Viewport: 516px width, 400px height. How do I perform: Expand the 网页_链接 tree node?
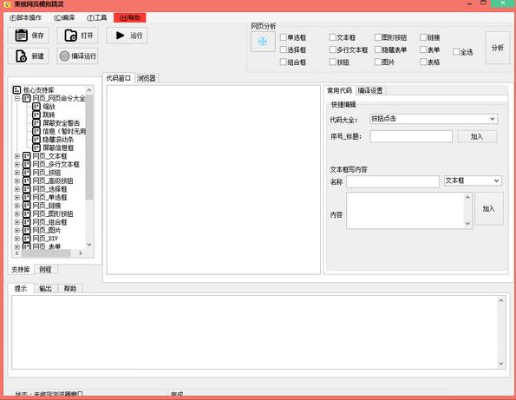(17, 206)
